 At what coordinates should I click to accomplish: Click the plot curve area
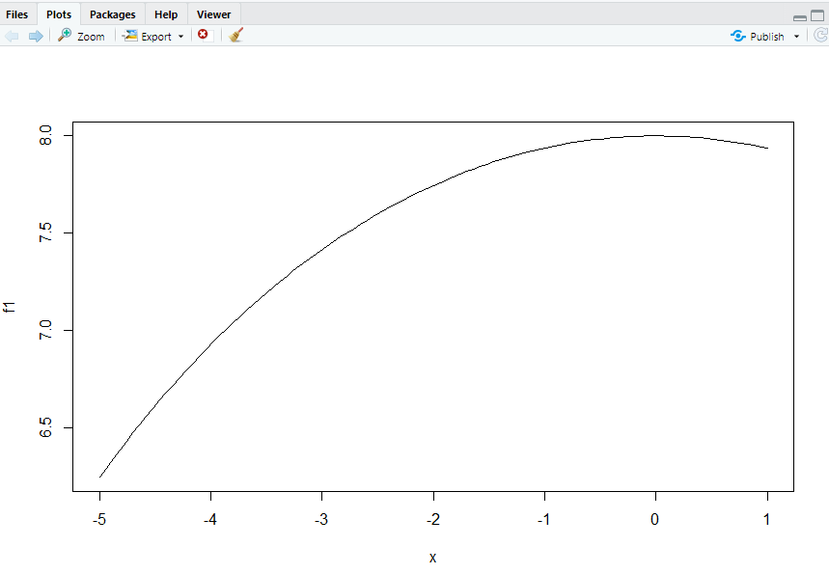(x=433, y=307)
